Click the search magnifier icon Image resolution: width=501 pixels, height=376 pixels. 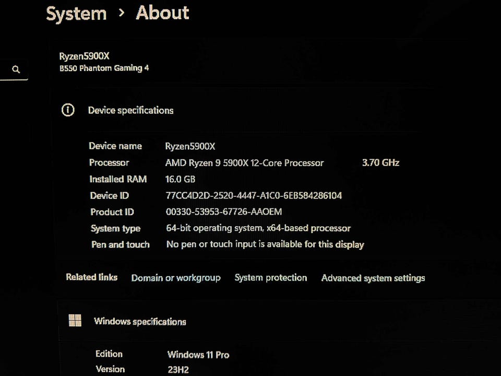tap(16, 69)
